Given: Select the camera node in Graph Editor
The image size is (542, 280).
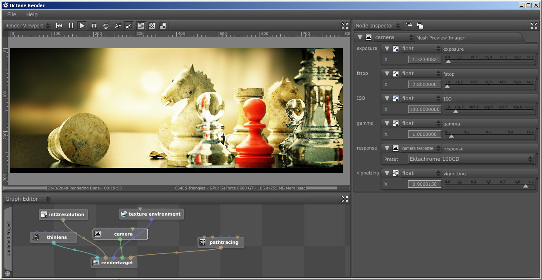Looking at the screenshot, I should (120, 234).
